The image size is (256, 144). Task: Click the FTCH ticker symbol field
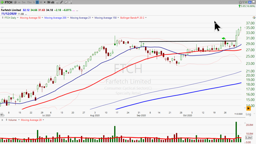9,2
